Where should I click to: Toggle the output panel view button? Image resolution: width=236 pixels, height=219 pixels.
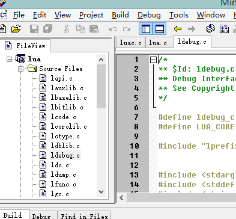[160, 29]
